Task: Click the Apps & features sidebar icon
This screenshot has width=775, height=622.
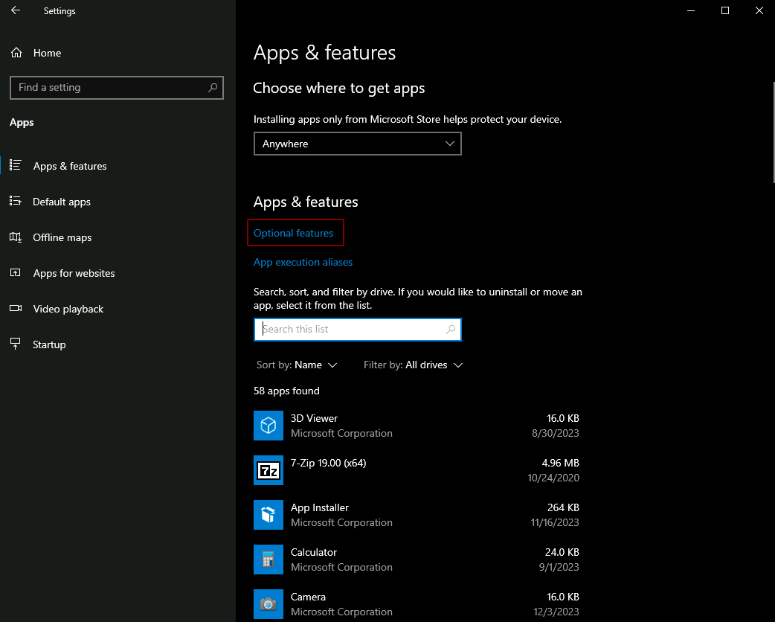Action: (16, 166)
